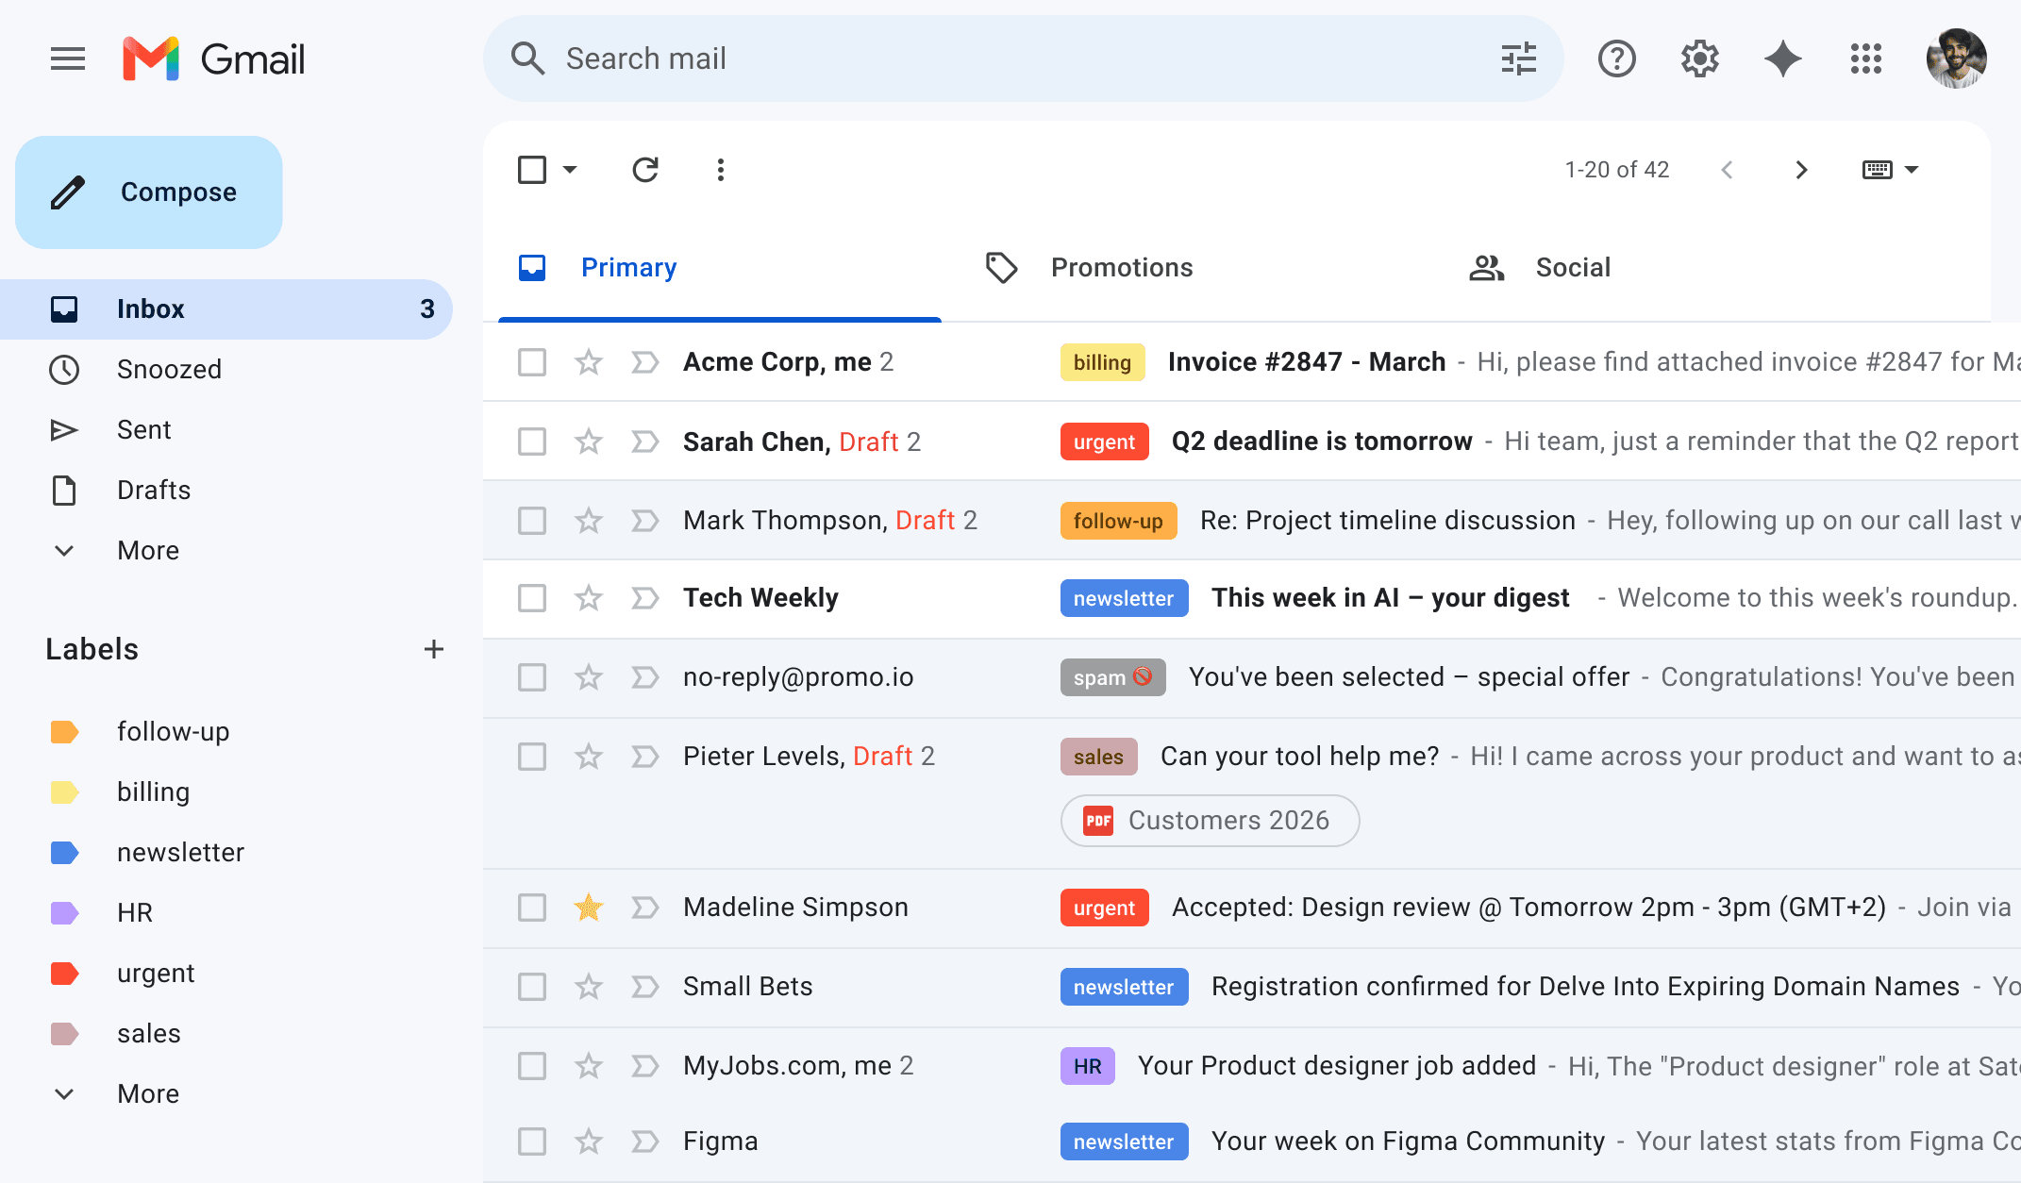
Task: Mark Figma email as important
Action: tap(645, 1141)
